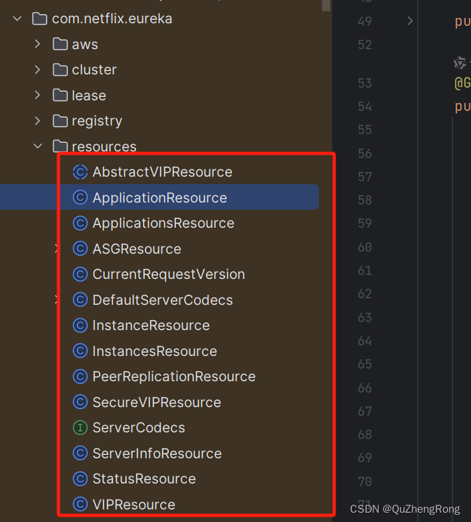The image size is (471, 522).
Task: Open the ASGResource class
Action: [x=137, y=249]
